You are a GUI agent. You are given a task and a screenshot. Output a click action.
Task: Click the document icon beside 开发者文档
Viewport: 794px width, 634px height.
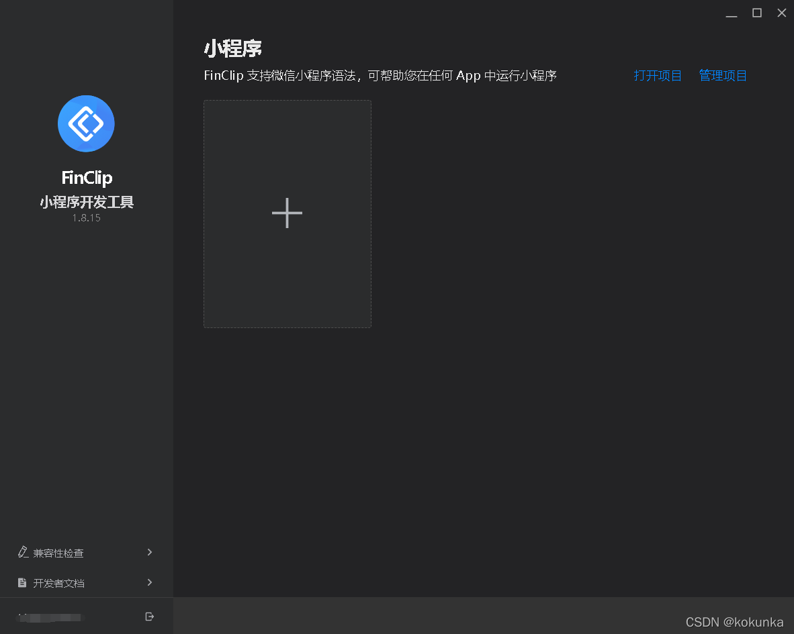click(x=21, y=582)
